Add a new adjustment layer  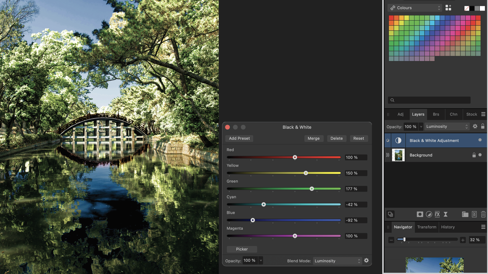[x=429, y=214]
